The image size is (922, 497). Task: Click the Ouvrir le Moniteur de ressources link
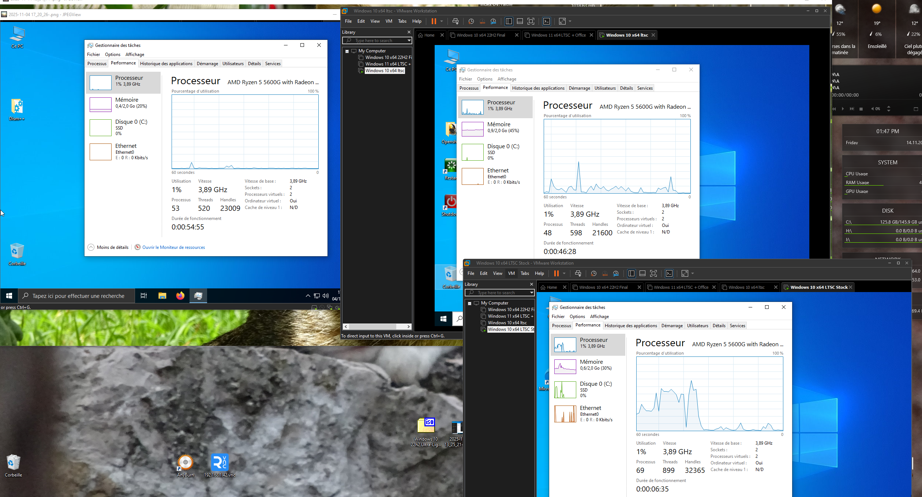[x=173, y=247]
